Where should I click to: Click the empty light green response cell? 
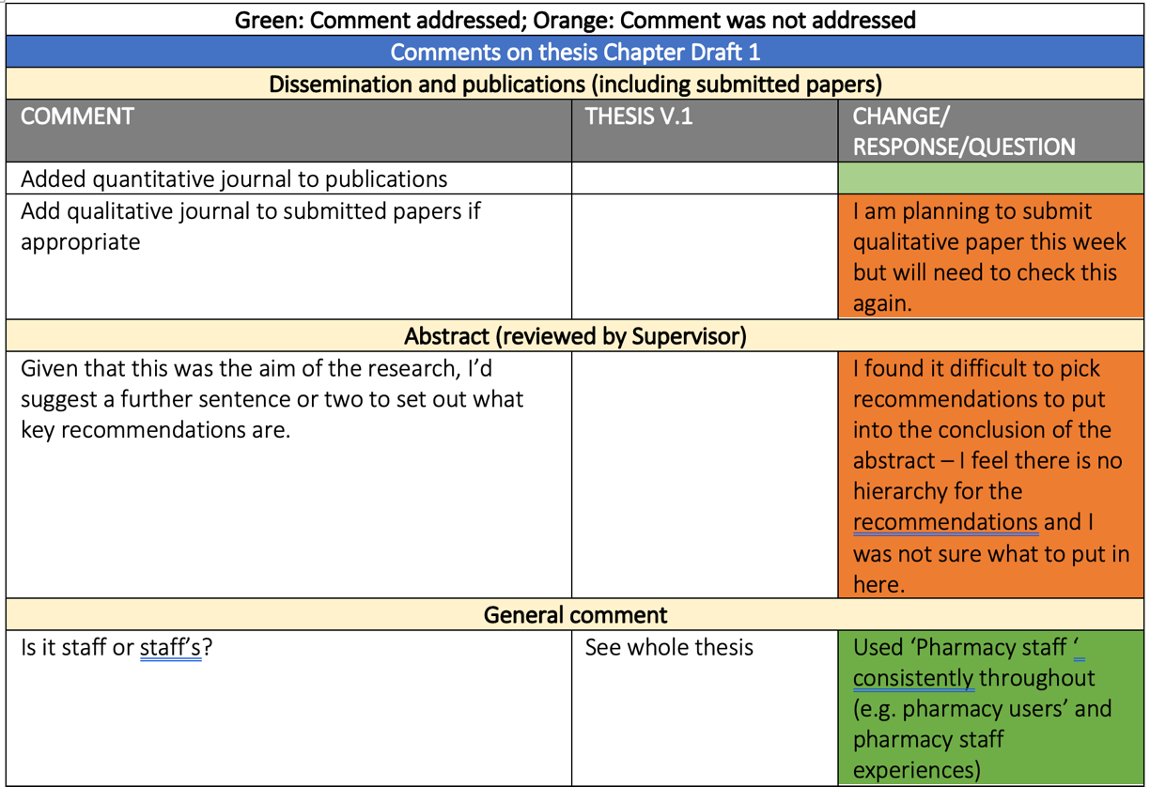(990, 178)
